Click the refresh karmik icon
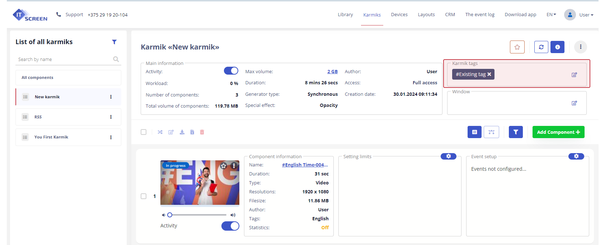Image resolution: width=600 pixels, height=245 pixels. point(541,47)
